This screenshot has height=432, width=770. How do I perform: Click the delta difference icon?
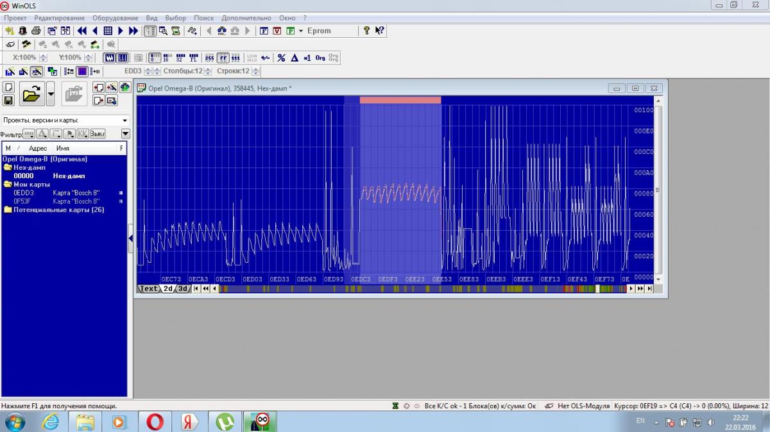coord(295,58)
